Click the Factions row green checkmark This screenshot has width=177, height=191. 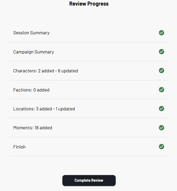pyautogui.click(x=161, y=90)
